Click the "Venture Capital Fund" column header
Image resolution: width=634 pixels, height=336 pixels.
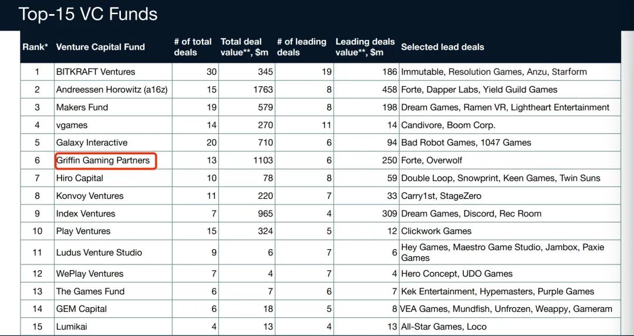tap(100, 47)
